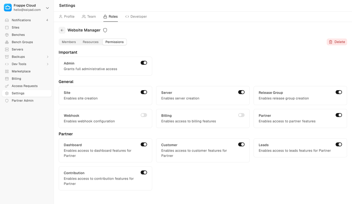352x204 pixels.
Task: Click the Frappe Cloud logo
Action: coord(8,8)
